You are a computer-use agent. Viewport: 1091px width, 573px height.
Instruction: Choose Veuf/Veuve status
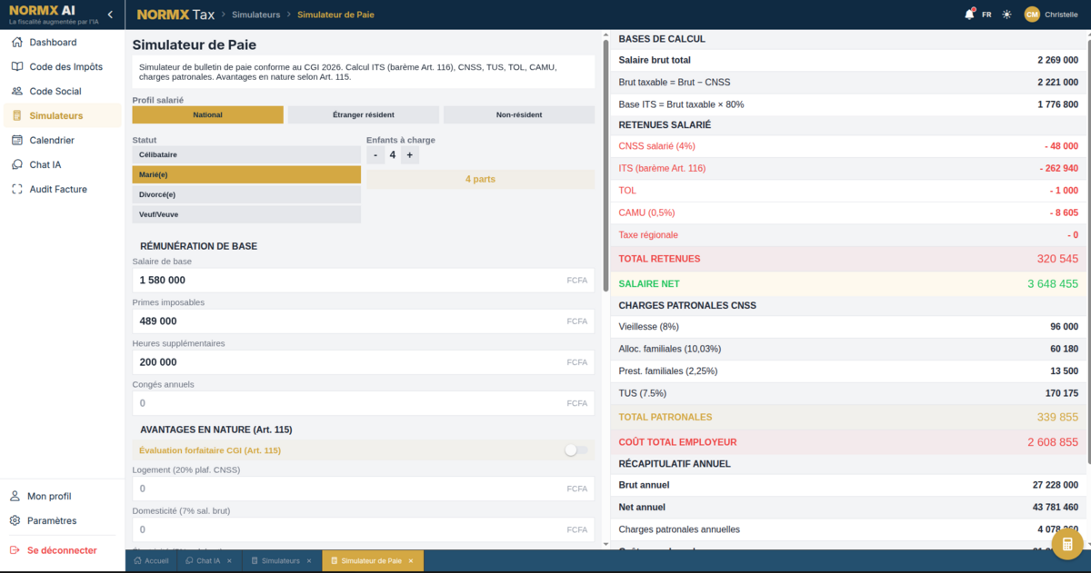click(x=246, y=214)
